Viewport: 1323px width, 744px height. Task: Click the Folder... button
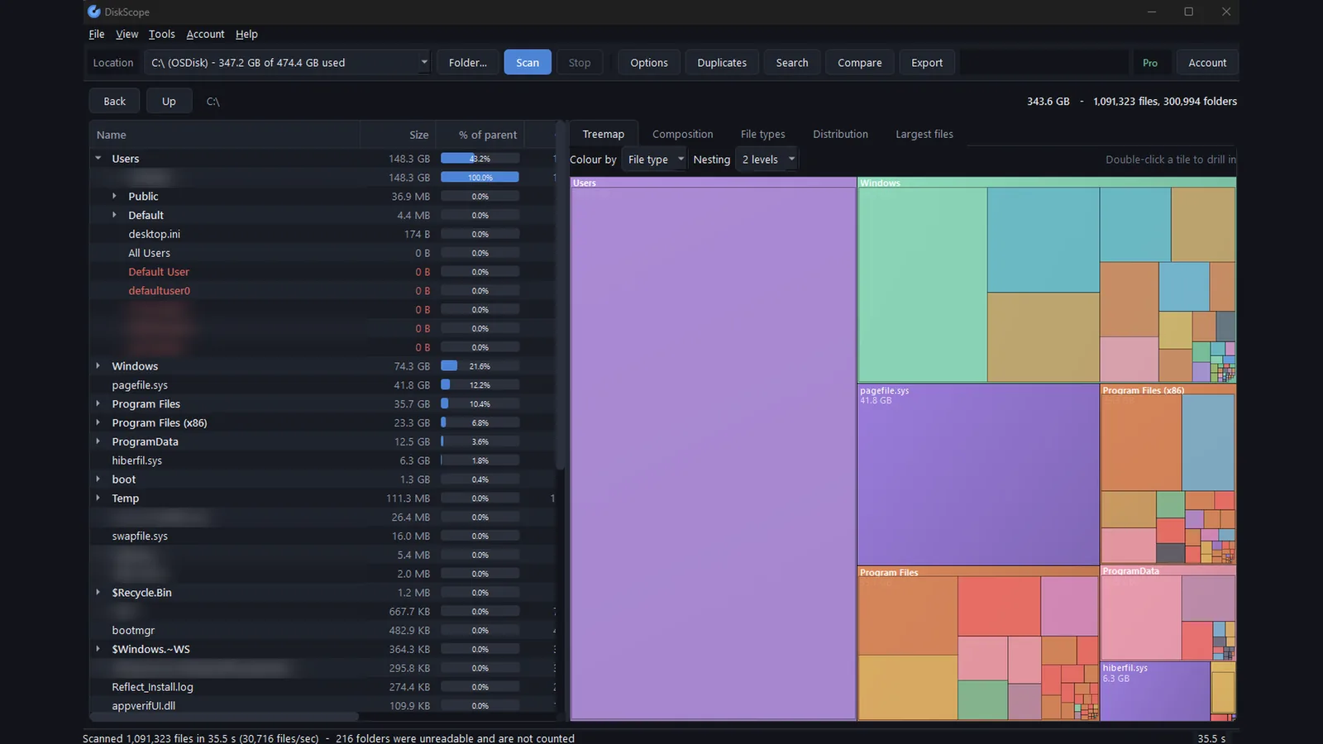tap(468, 63)
